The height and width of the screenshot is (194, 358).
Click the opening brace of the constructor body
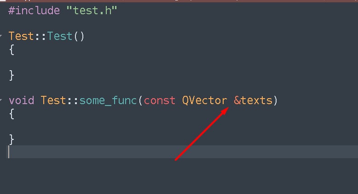click(12, 49)
